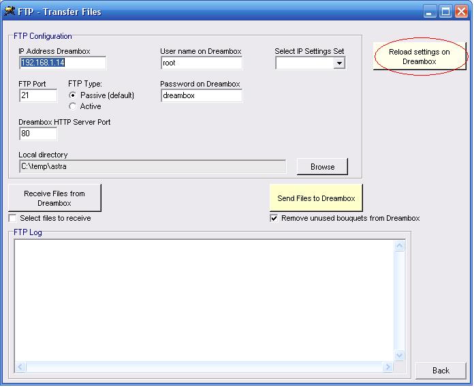
Task: Click the Back button
Action: (441, 371)
